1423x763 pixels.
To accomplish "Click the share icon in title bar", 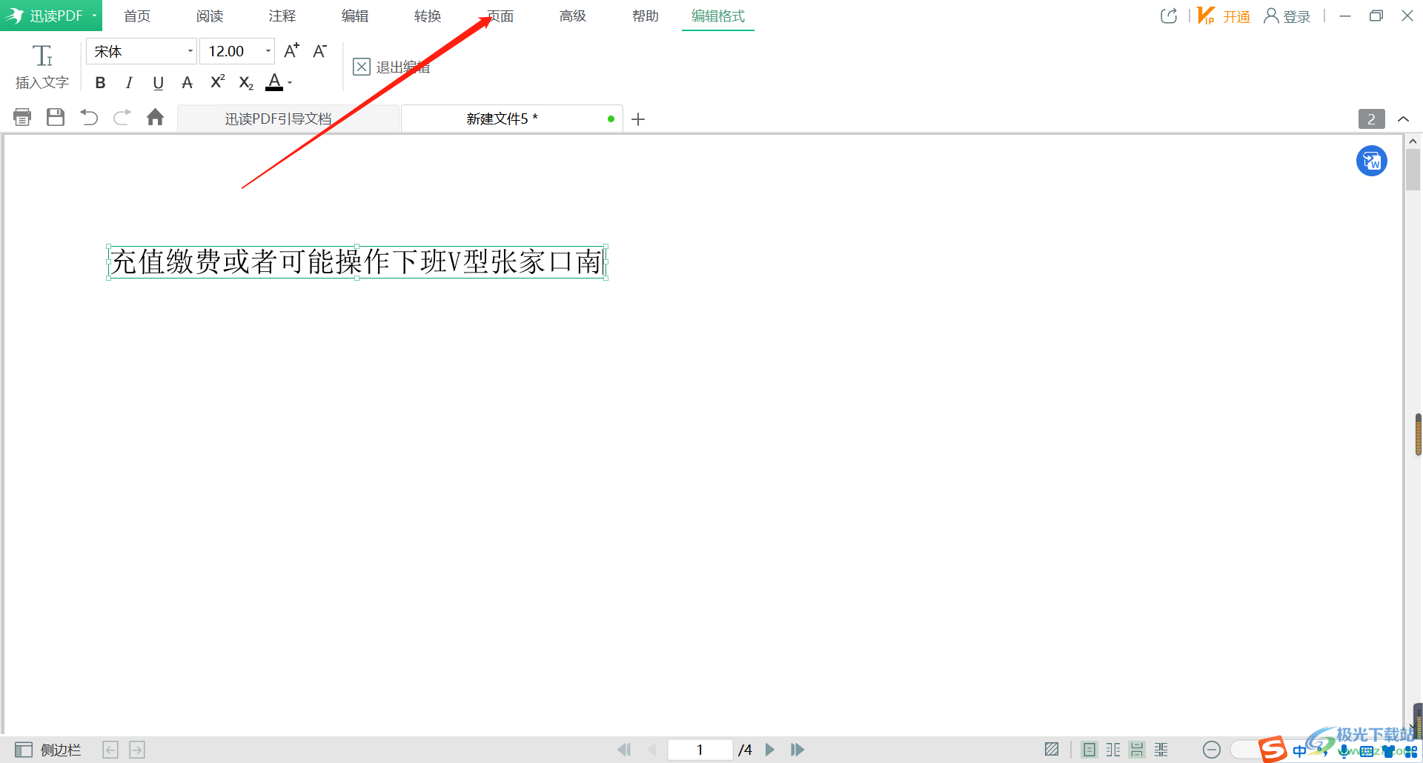I will click(1169, 16).
